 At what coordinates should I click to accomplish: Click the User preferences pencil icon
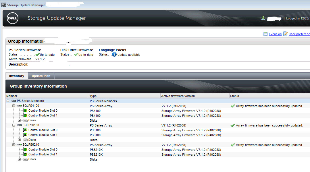pyautogui.click(x=285, y=34)
